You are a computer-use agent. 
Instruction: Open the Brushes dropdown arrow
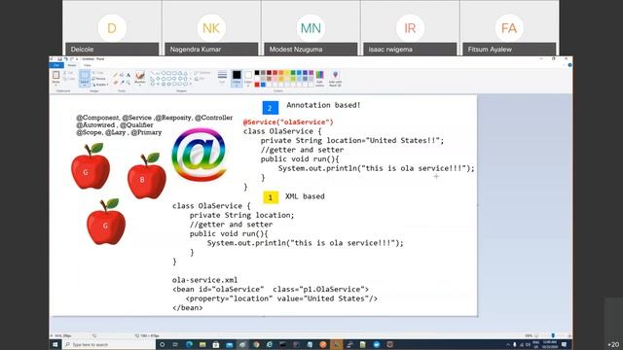point(140,85)
